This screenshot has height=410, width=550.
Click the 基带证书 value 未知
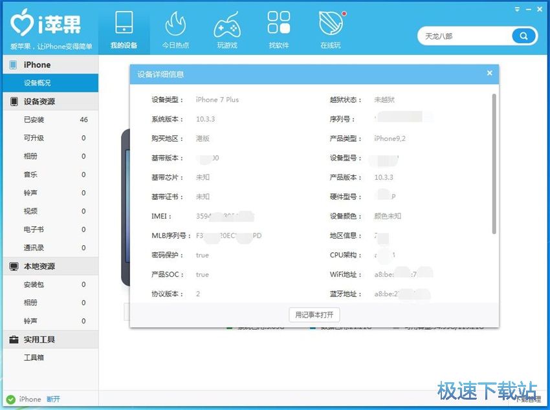click(203, 197)
